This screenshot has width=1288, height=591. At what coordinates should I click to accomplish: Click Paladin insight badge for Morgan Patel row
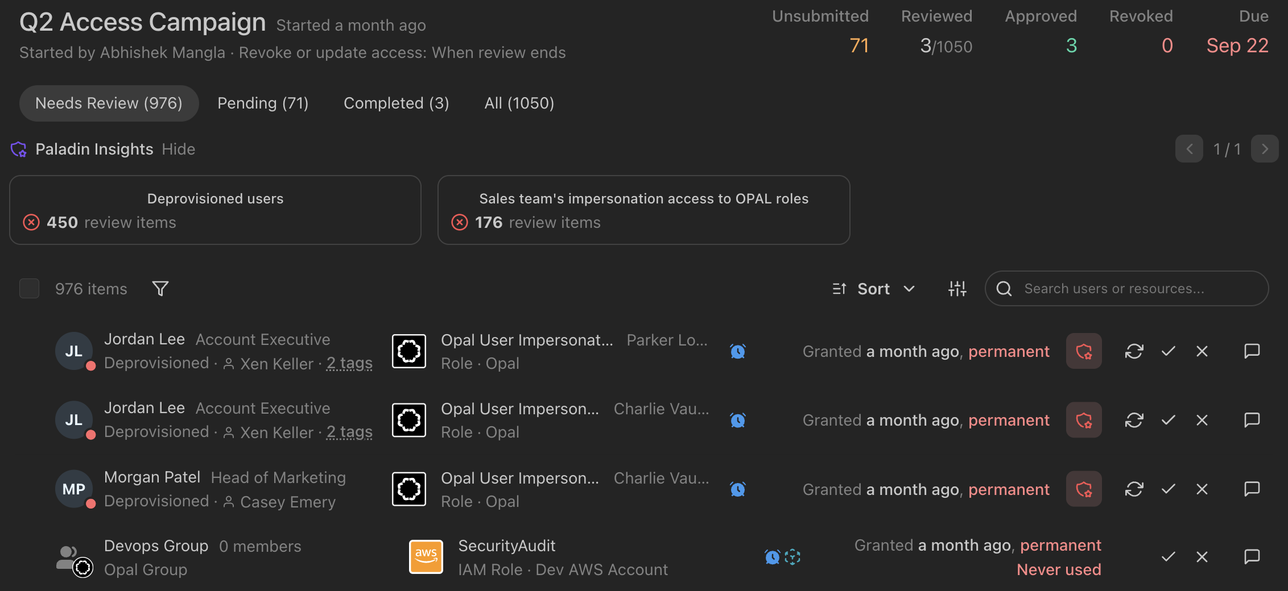click(1084, 489)
